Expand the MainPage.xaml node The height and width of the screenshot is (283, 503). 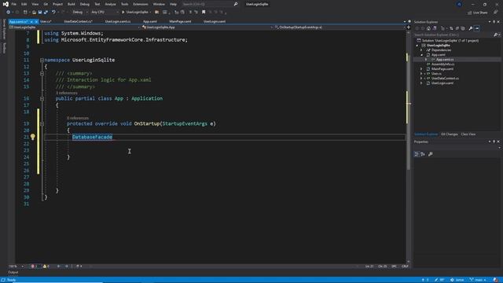(421, 69)
